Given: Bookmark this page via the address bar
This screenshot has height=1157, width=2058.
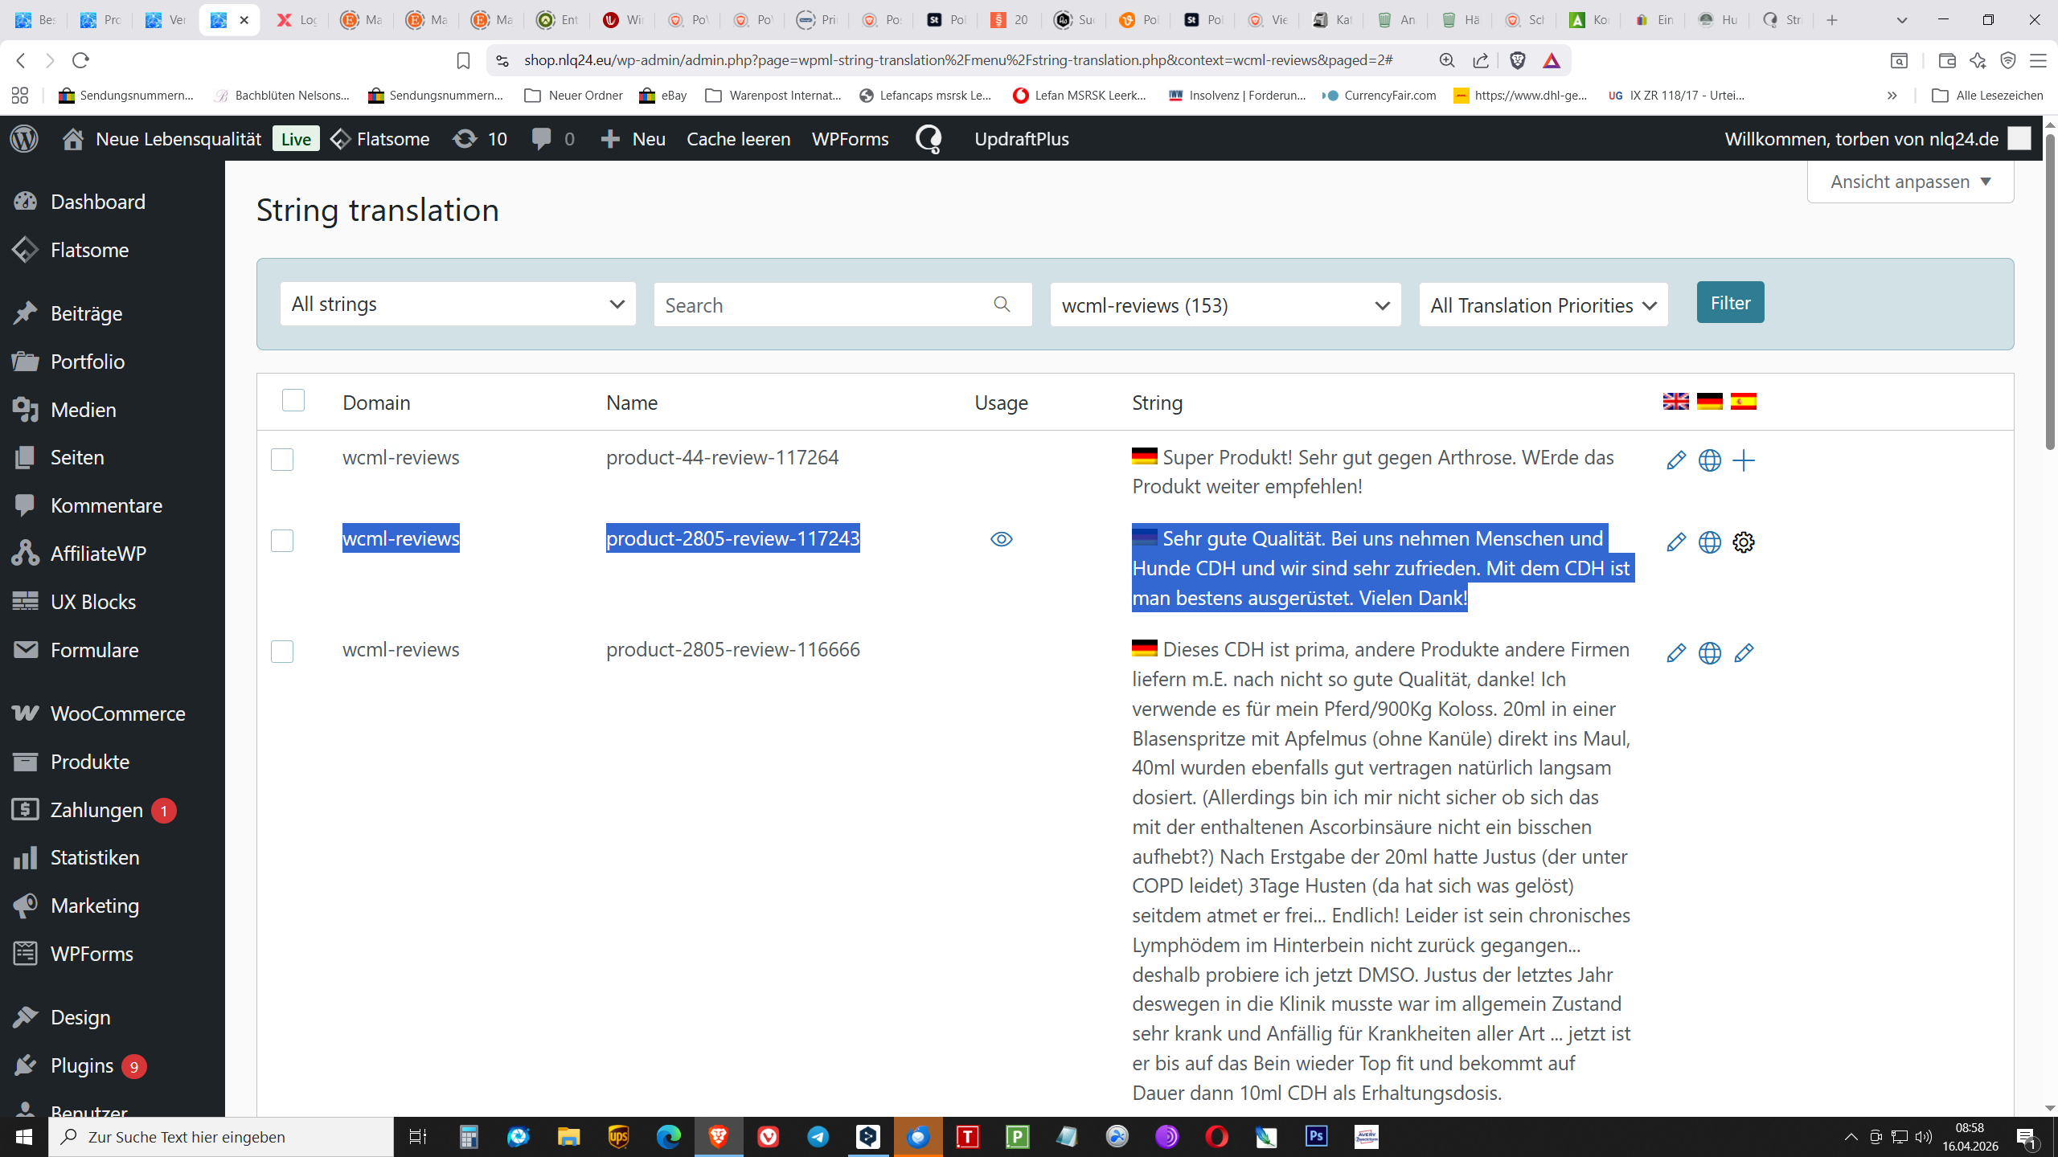Looking at the screenshot, I should pos(463,60).
